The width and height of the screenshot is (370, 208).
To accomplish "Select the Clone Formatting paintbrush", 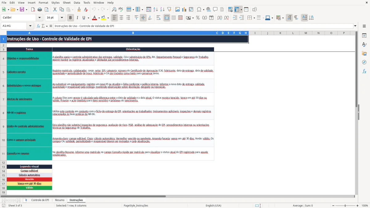I will pyautogui.click(x=79, y=10).
